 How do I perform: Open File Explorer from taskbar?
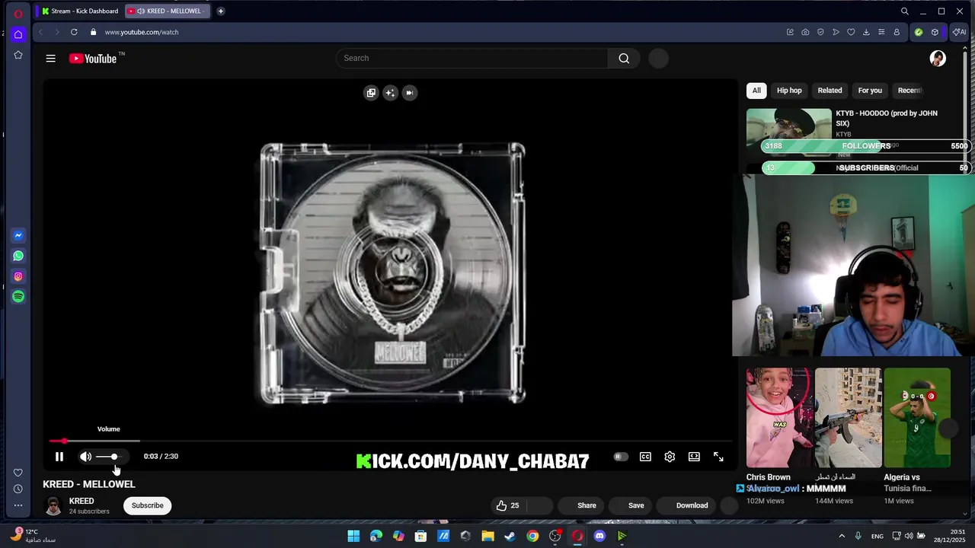(487, 536)
